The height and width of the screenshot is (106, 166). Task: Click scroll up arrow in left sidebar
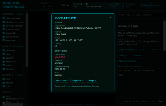coord(27,12)
